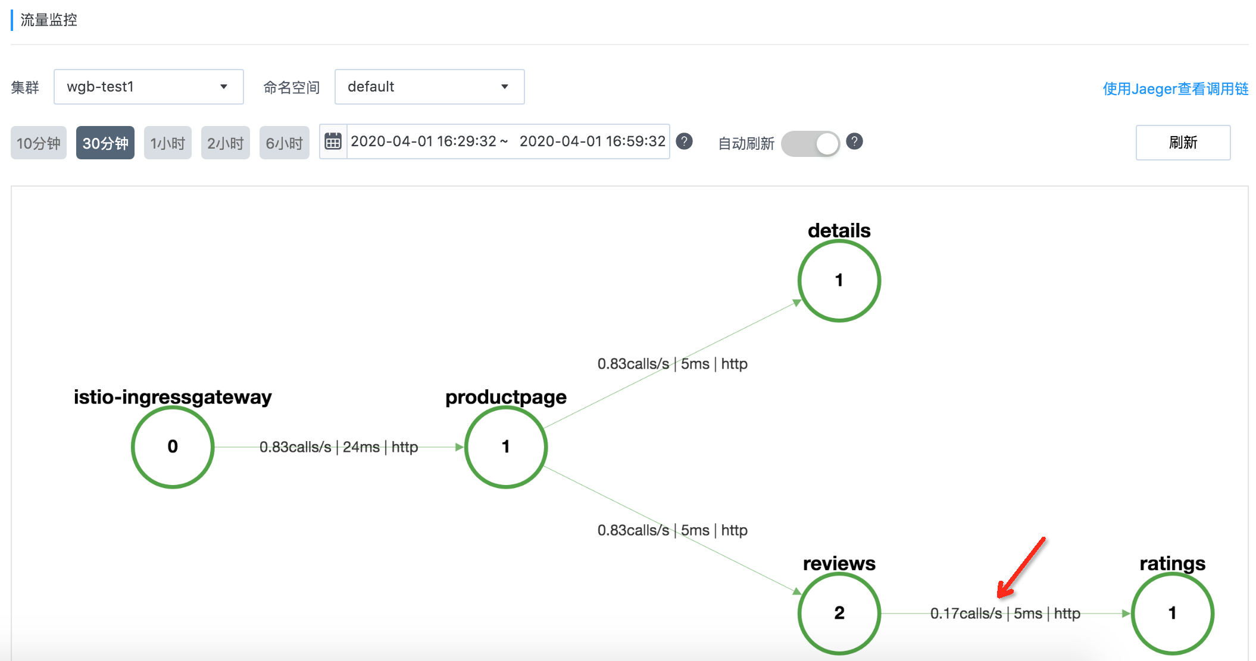The width and height of the screenshot is (1256, 661).
Task: Click the 刷新 refresh button
Action: (1182, 143)
